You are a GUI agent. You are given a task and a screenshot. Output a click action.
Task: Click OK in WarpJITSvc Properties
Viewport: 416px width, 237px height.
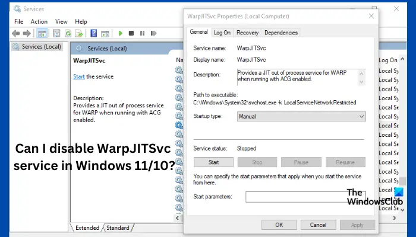[279, 225]
